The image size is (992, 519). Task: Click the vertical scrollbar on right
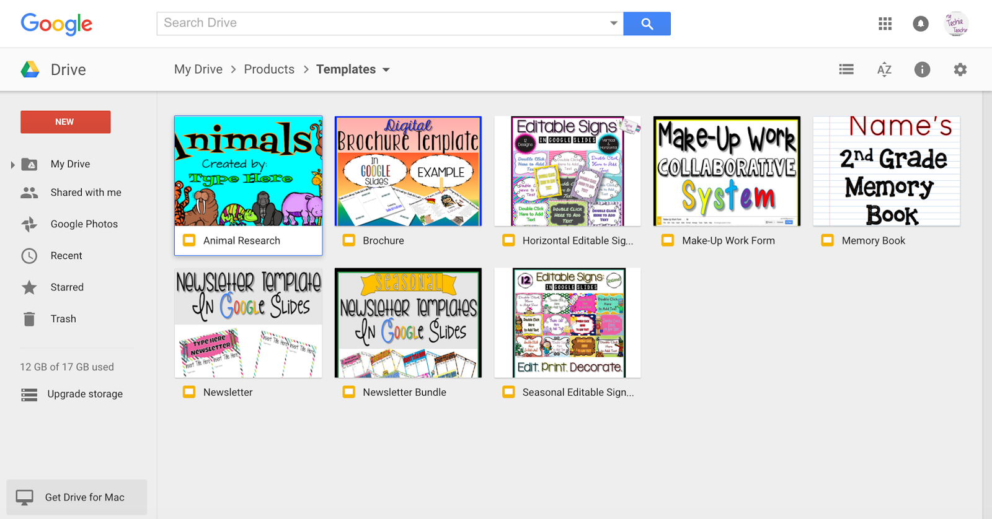[987, 305]
